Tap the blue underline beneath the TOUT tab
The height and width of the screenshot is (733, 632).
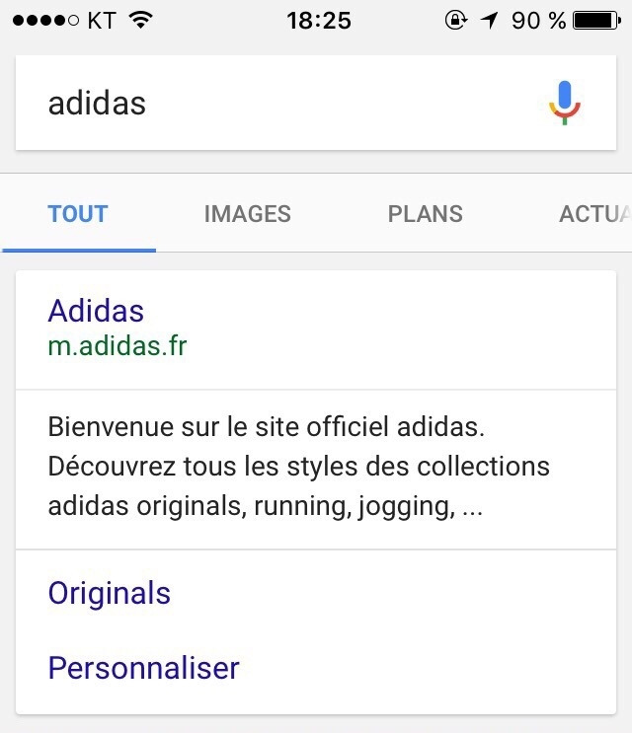(x=79, y=251)
